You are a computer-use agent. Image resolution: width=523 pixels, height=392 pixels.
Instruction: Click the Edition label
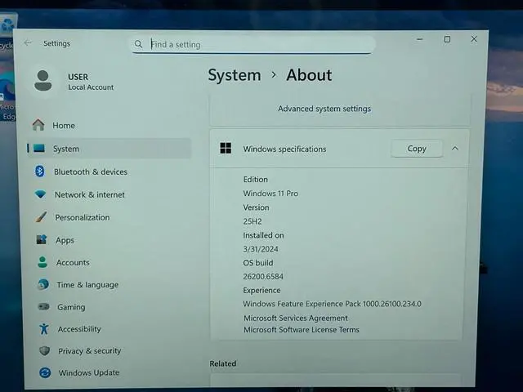point(255,180)
